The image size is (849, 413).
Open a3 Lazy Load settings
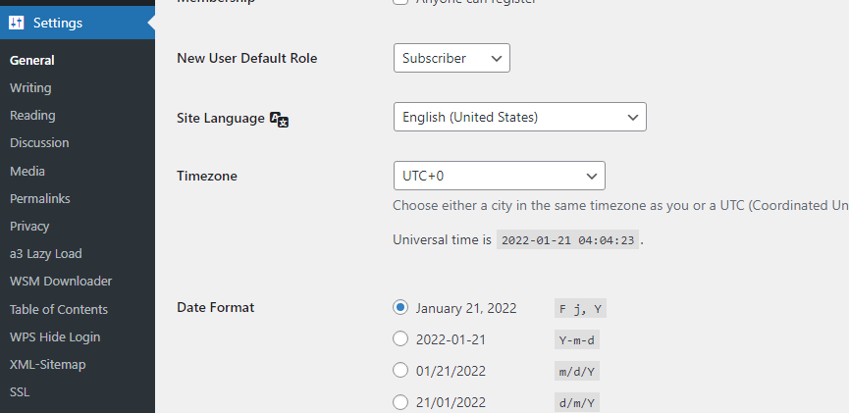click(45, 253)
